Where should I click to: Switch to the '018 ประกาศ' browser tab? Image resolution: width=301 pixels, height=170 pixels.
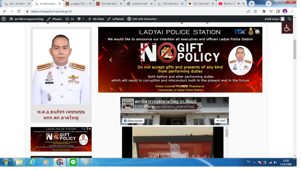pyautogui.click(x=109, y=4)
